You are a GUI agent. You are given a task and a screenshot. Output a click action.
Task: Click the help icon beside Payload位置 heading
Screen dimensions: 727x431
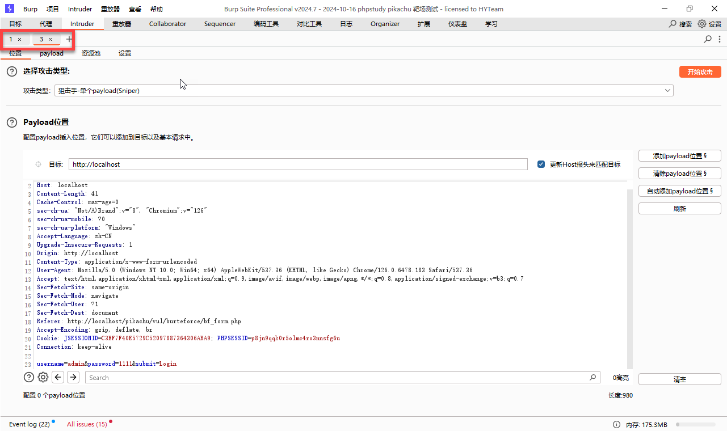tap(12, 122)
